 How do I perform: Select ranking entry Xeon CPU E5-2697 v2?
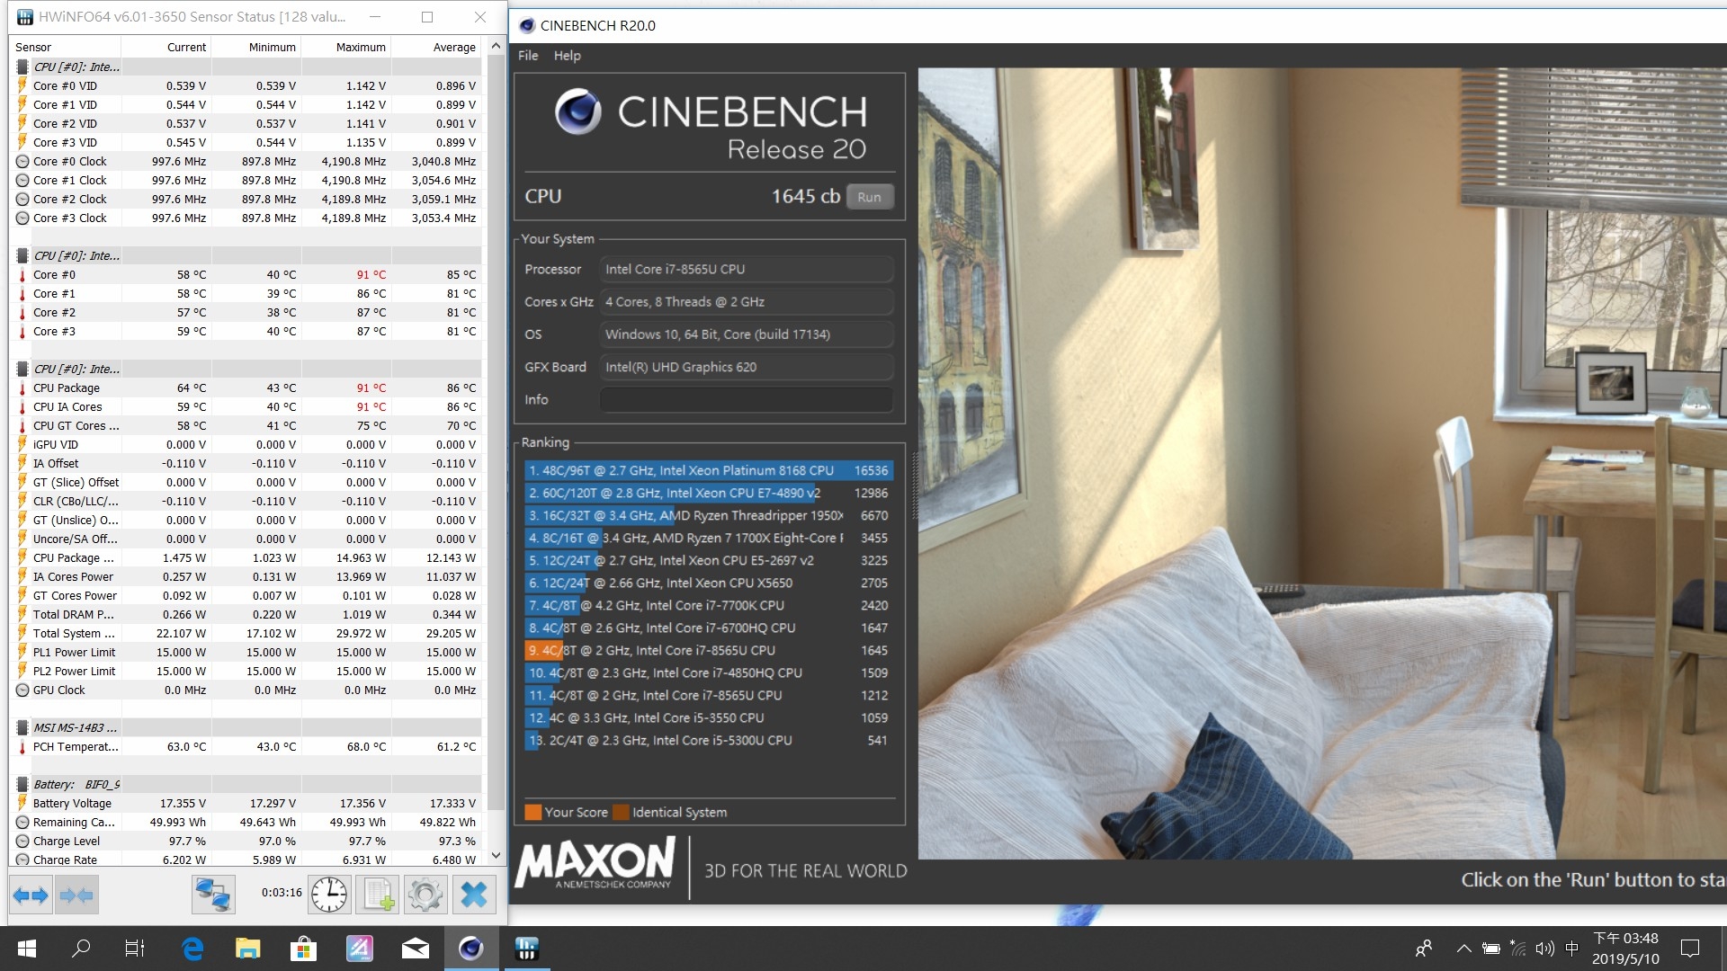pos(709,560)
